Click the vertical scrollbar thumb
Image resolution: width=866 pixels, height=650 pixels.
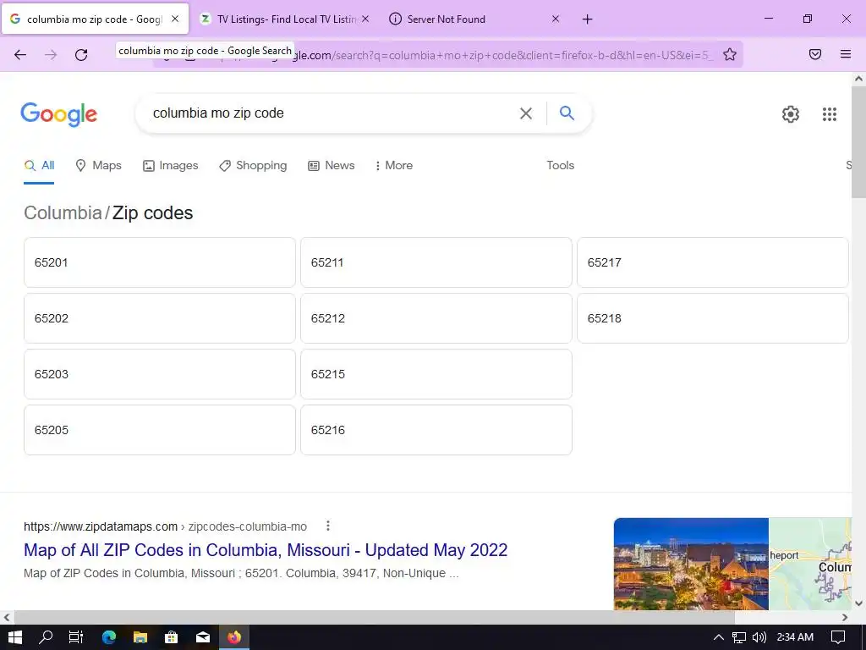tap(859, 142)
